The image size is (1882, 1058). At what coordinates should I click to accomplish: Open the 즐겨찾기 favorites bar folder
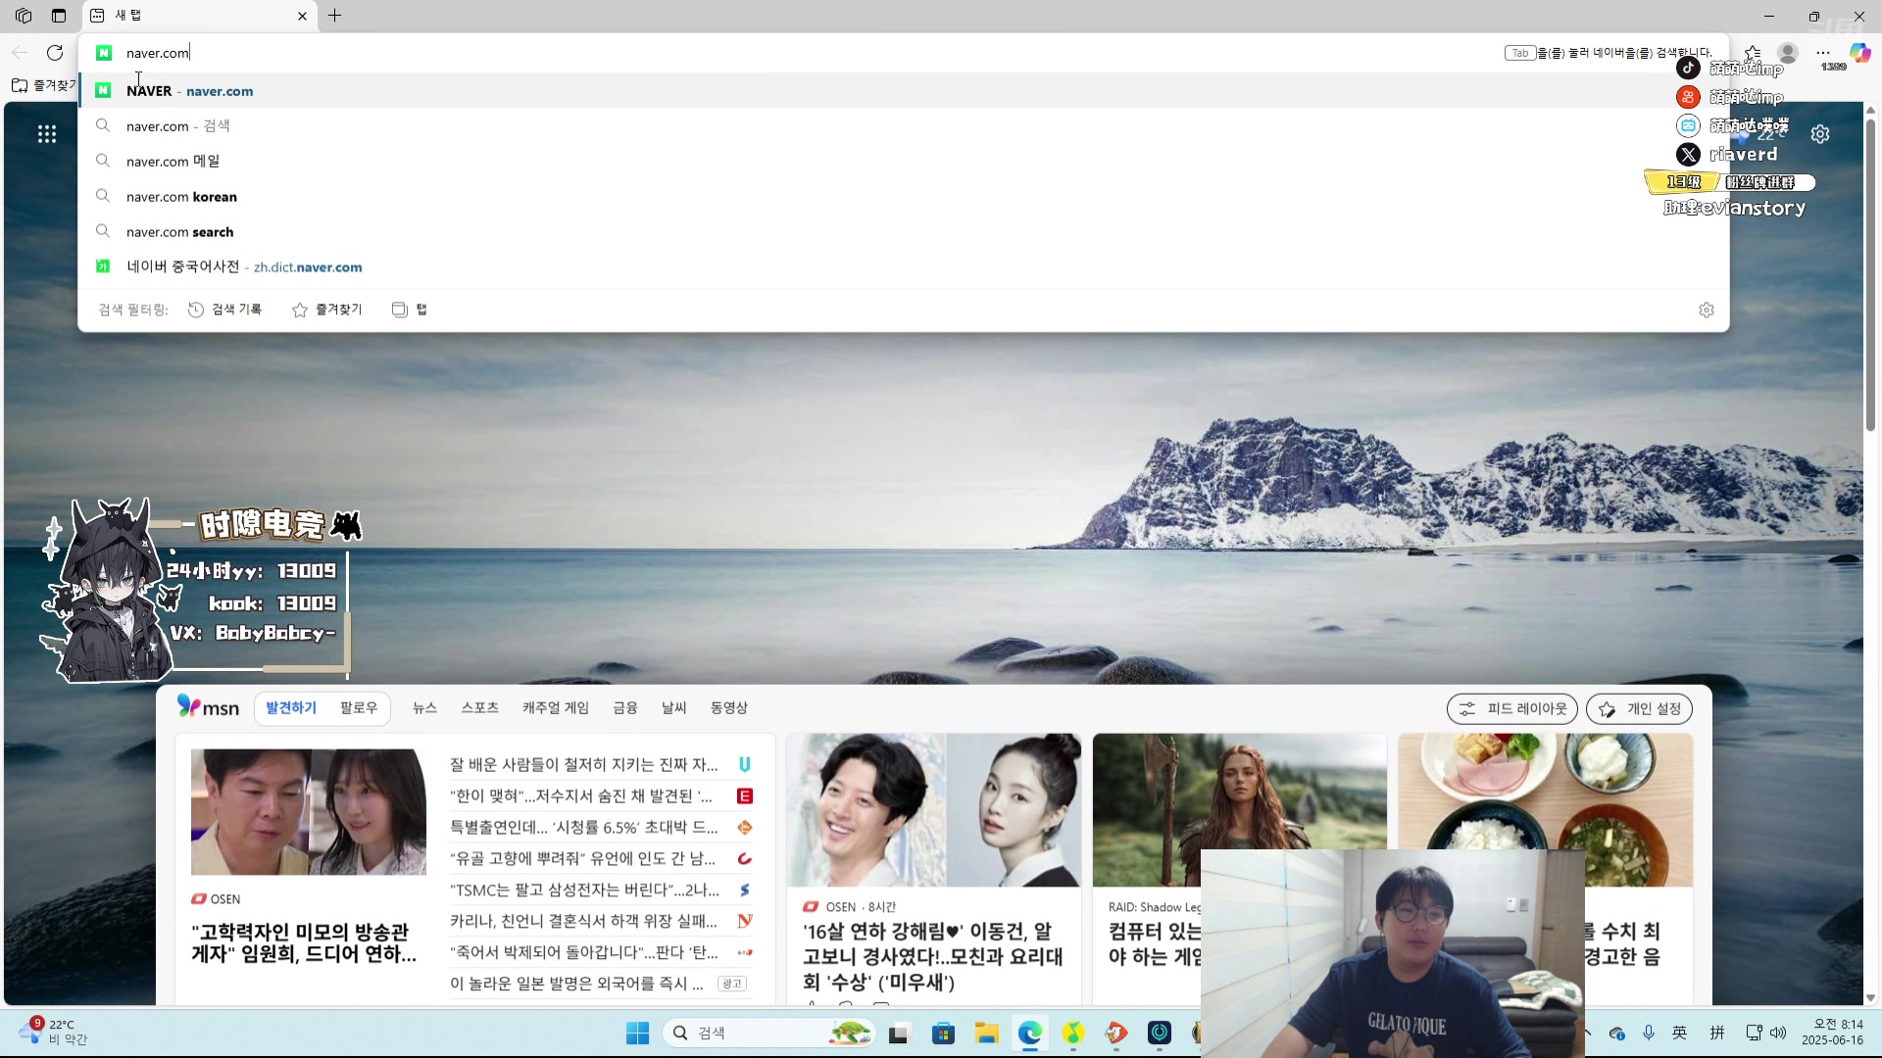point(43,86)
